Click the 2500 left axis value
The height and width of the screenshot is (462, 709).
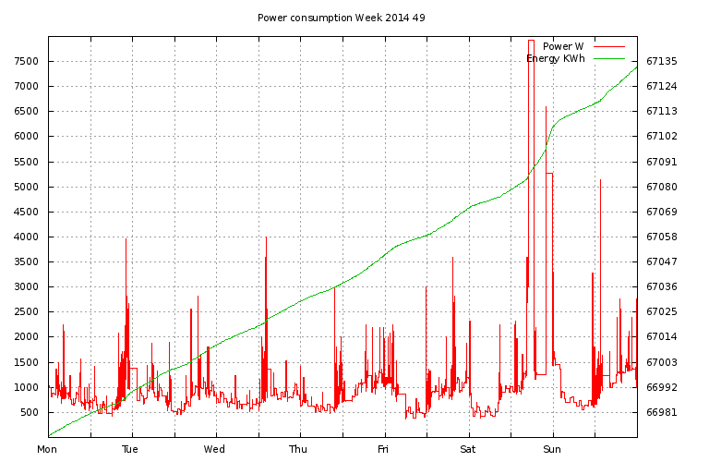[x=26, y=311]
